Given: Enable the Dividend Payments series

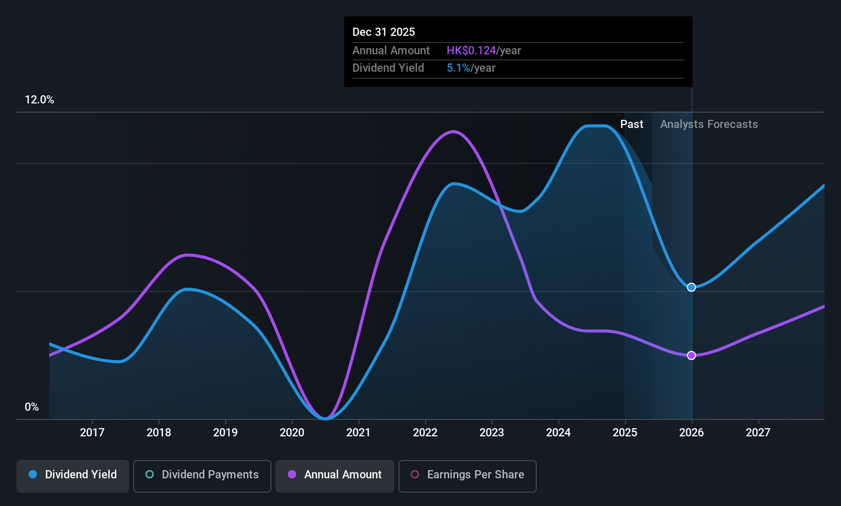Looking at the screenshot, I should click(x=202, y=476).
